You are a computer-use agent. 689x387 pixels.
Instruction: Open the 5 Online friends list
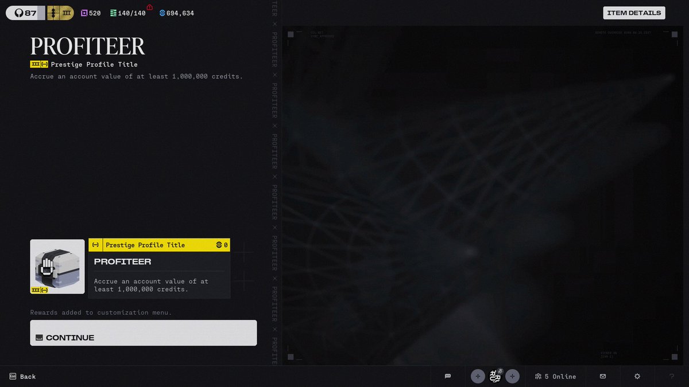pyautogui.click(x=555, y=377)
